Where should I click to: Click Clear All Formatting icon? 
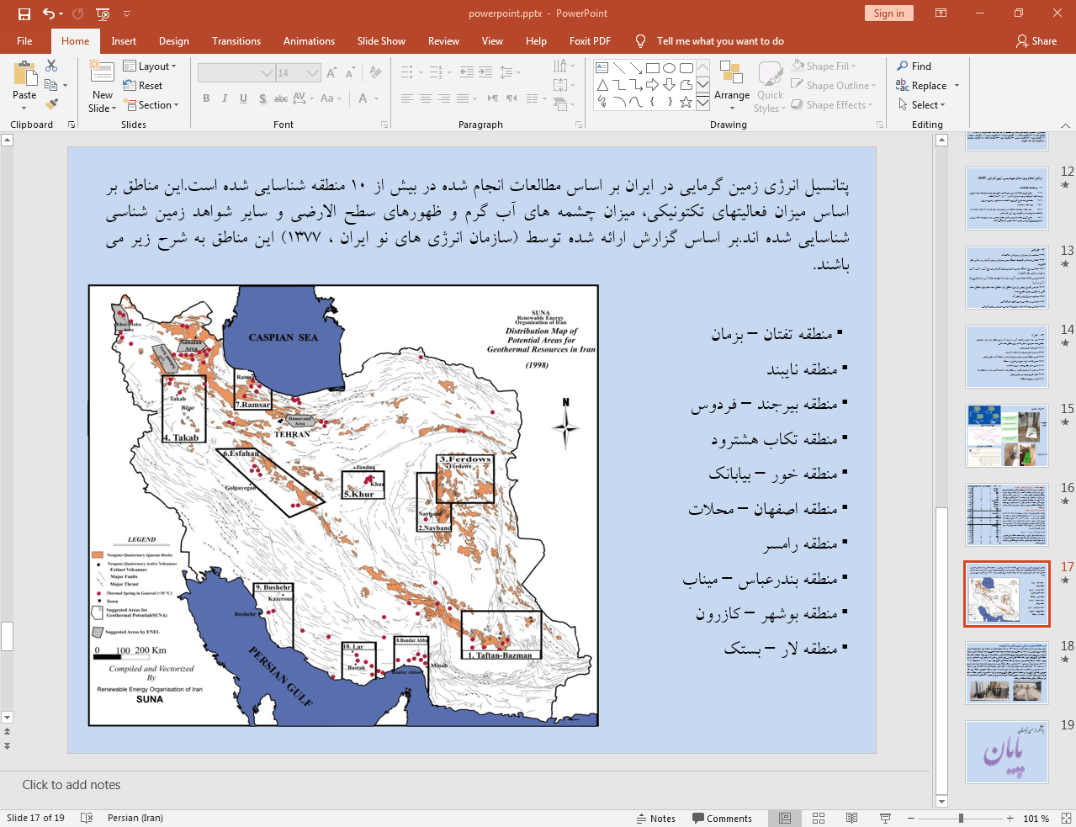pos(376,73)
